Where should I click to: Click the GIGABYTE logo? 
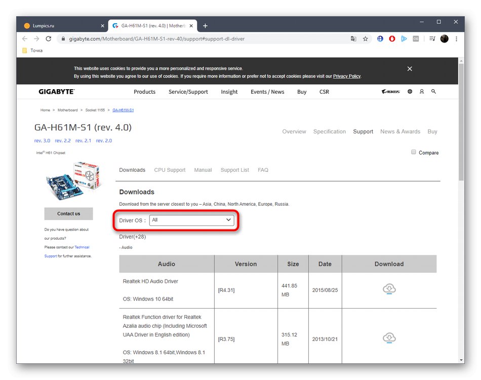pyautogui.click(x=56, y=92)
